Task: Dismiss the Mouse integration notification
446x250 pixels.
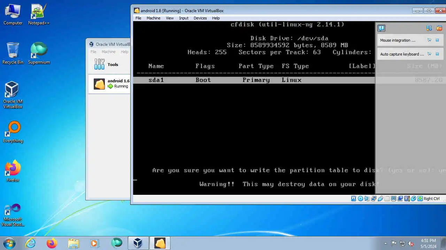Action: click(438, 40)
